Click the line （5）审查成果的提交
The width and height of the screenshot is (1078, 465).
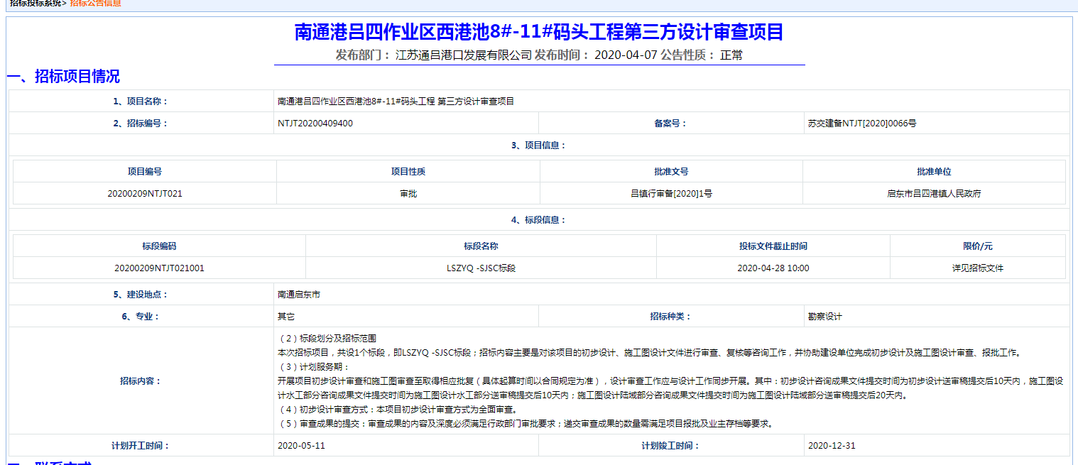click(x=525, y=424)
